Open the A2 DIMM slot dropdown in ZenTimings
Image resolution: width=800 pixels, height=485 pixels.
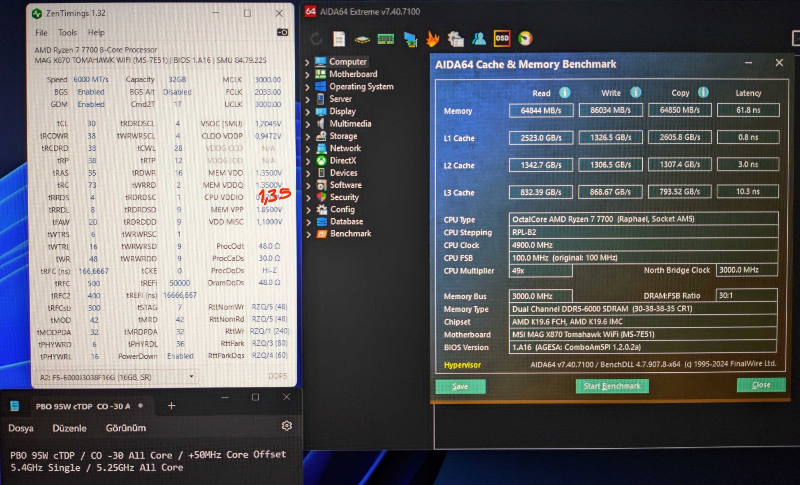pos(116,377)
